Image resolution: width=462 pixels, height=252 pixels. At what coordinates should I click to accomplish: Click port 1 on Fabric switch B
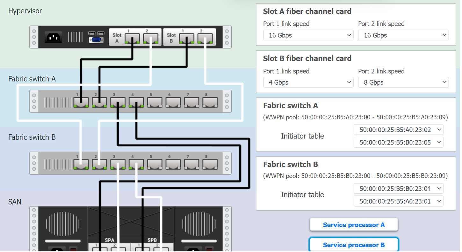[x=81, y=164]
